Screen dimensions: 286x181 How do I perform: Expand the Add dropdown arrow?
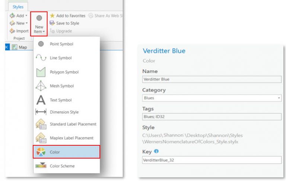(x=26, y=16)
